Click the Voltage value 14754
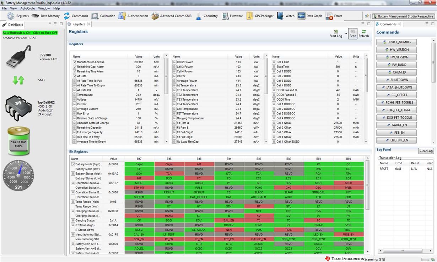This screenshot has height=262, width=437. click(139, 100)
